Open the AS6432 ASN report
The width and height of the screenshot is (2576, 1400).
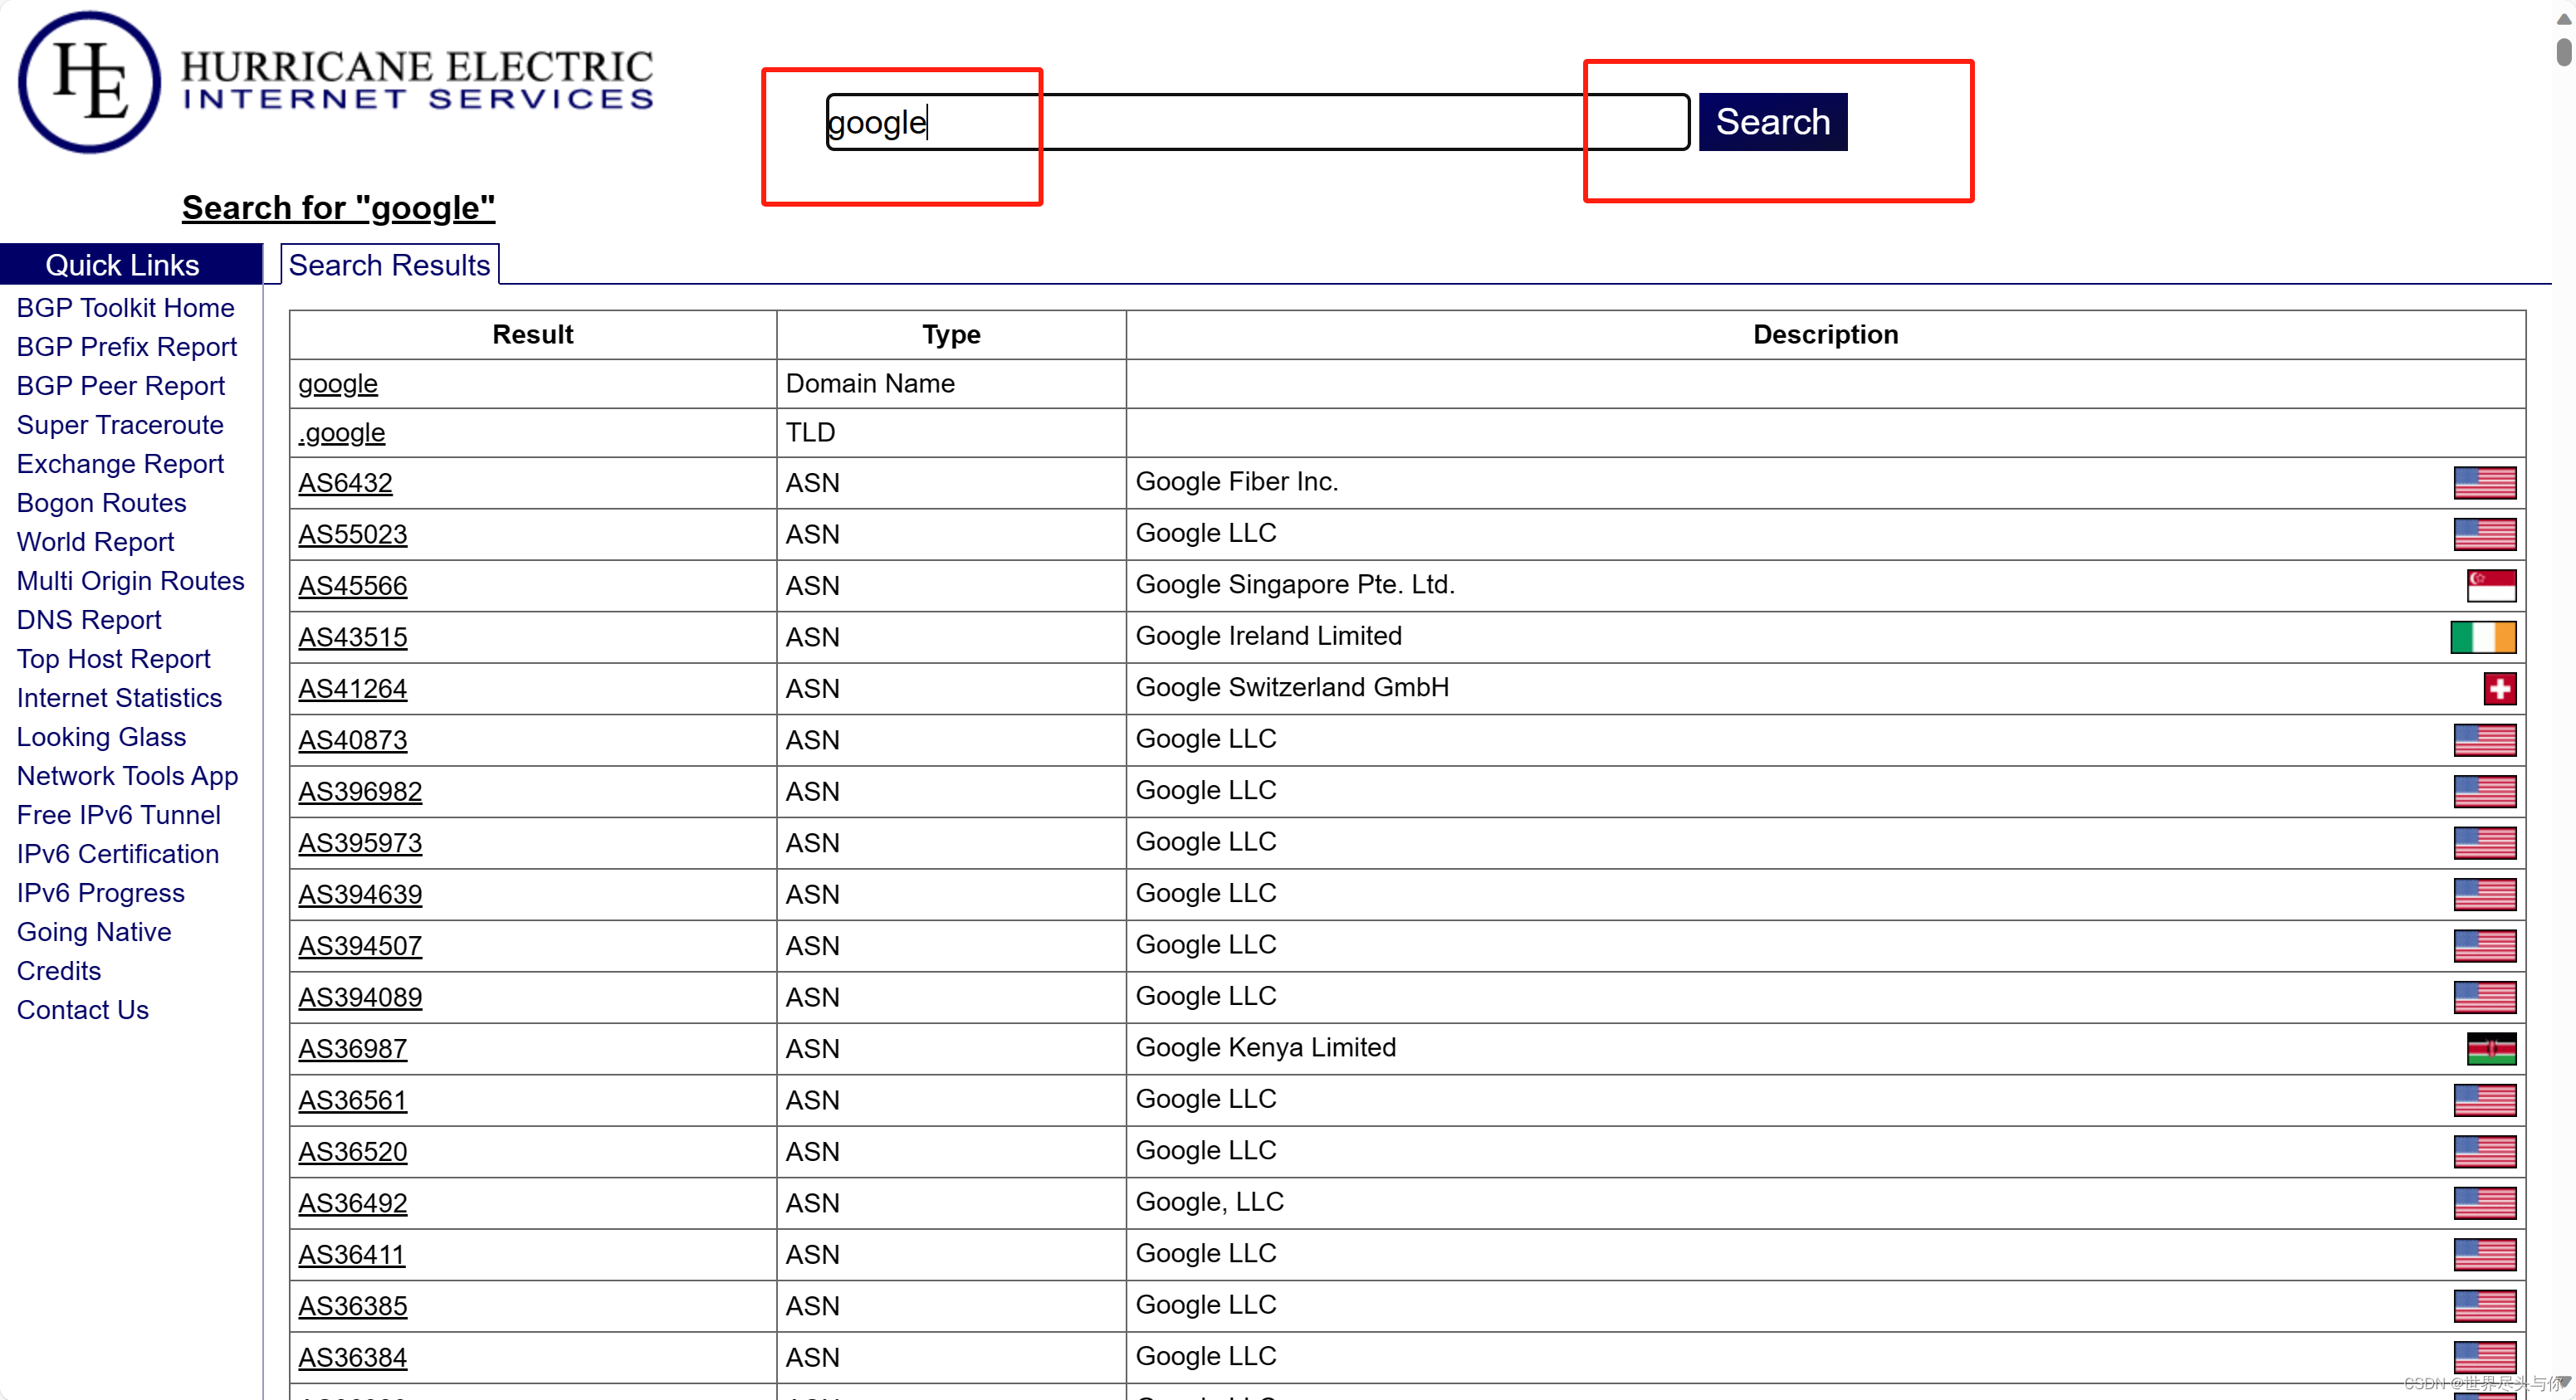(345, 483)
